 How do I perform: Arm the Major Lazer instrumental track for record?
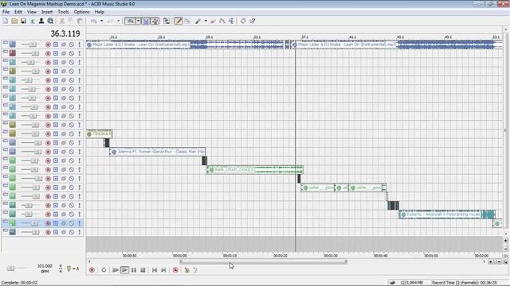[48, 44]
